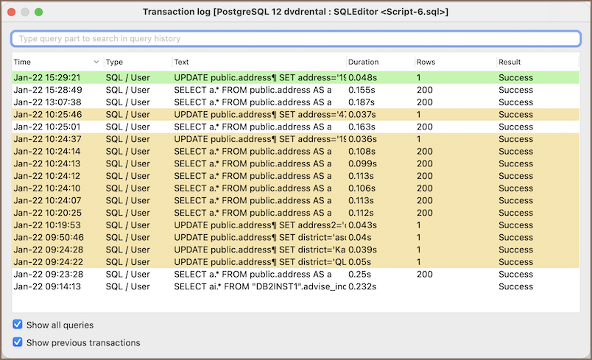Toggle Show previous transactions checkbox

pos(18,342)
